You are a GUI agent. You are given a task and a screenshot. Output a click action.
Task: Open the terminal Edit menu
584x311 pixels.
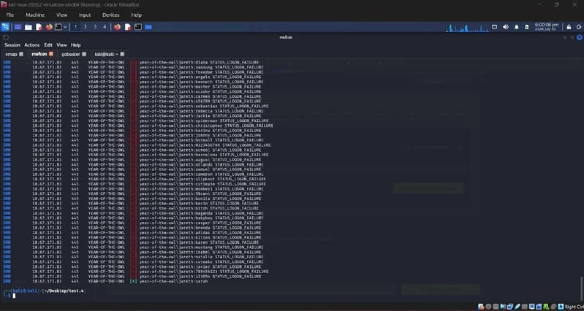(48, 45)
